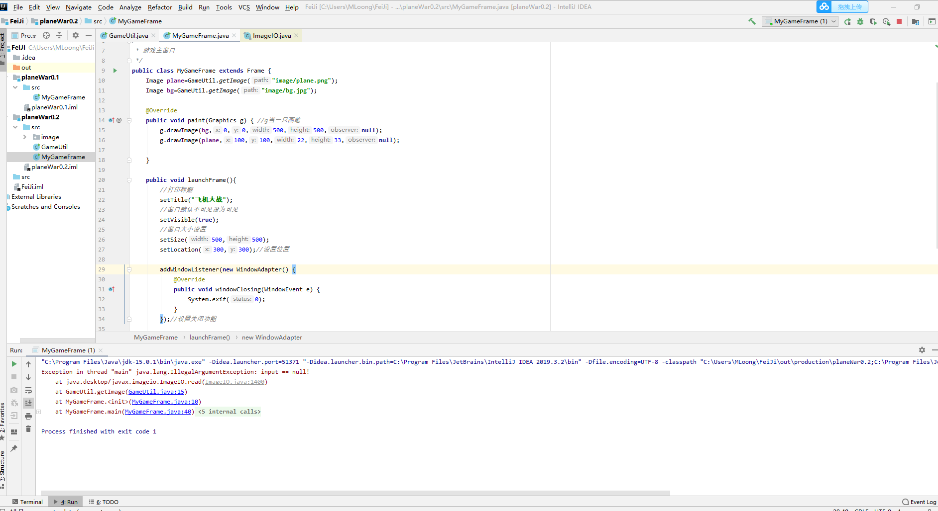Click the Print icon in the Run console

coord(28,416)
